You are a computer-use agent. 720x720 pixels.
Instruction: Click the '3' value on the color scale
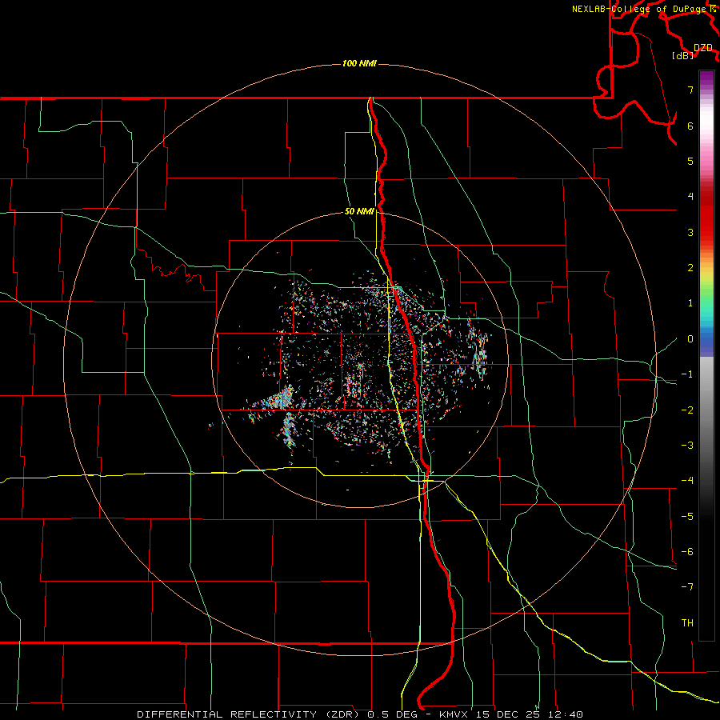coord(690,232)
